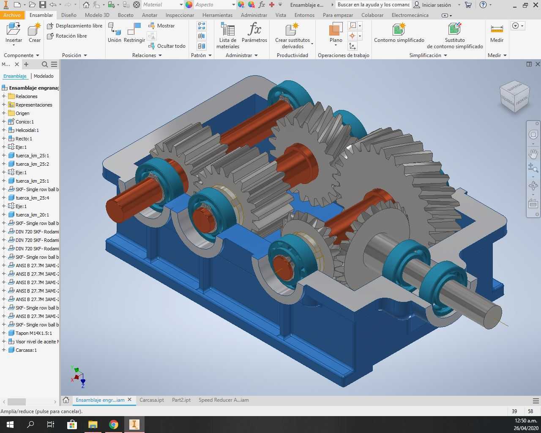Click the Save icon in quick access toolbar
Screen dimensions: 541x433
(42, 5)
